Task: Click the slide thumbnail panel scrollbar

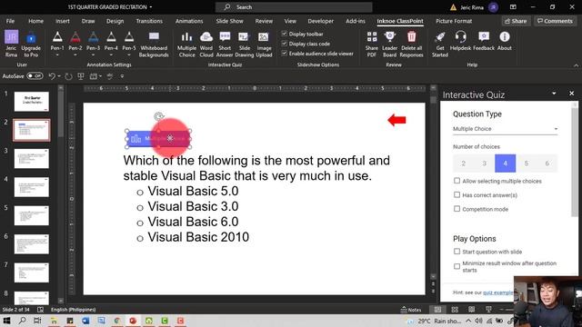Action: [61, 113]
